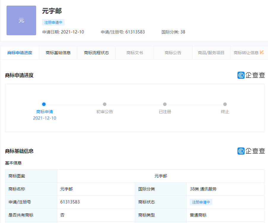
Task: Click the 企查查 logo beside 商标申请进度
Action: (x=251, y=75)
